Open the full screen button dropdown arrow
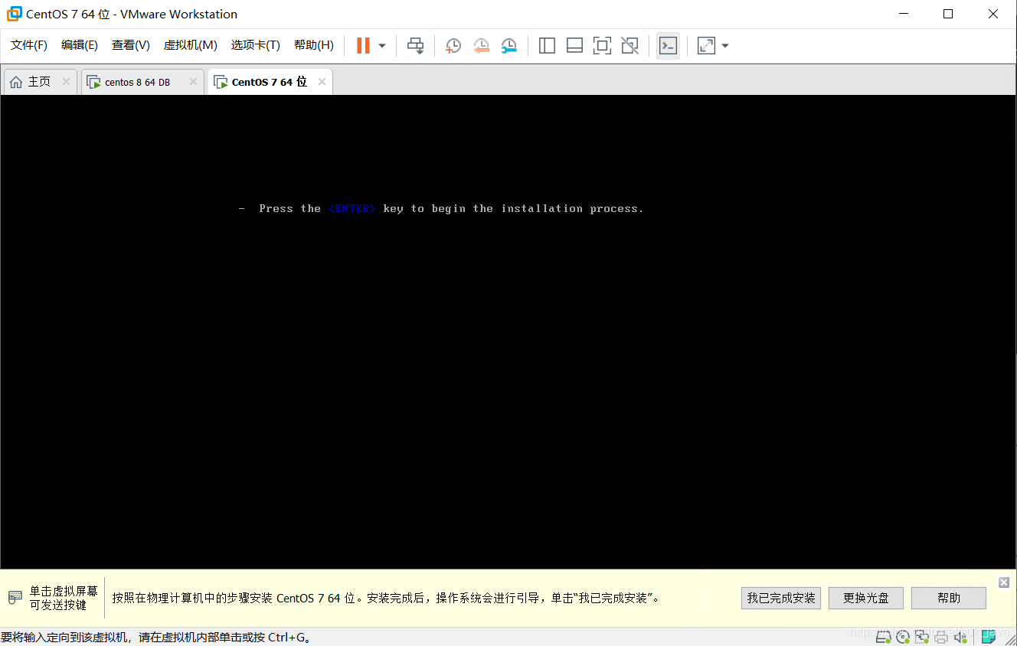The image size is (1017, 646). pyautogui.click(x=724, y=45)
